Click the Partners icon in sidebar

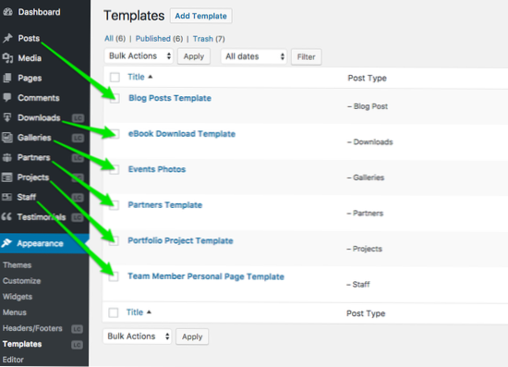tap(7, 157)
